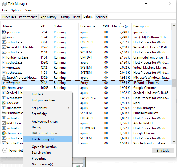Sort by Memory column header

tap(121, 26)
